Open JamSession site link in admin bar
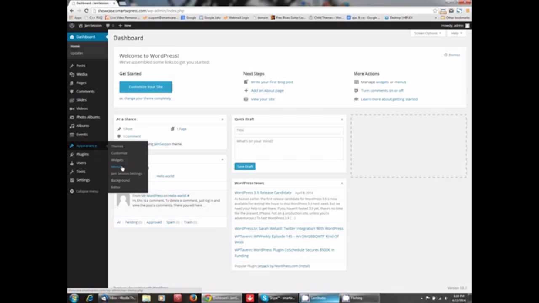Screen dimensions: 539x303 91,25
